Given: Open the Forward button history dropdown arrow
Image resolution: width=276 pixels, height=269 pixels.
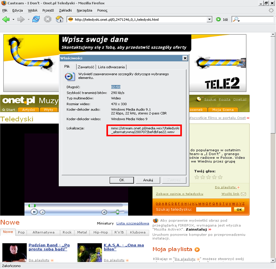Looking at the screenshot, I should 28,19.
